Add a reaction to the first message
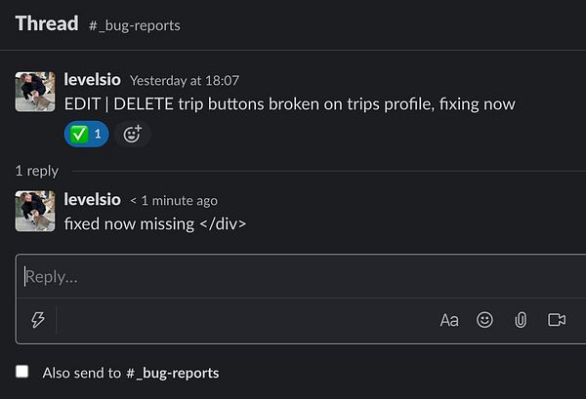The height and width of the screenshot is (399, 586). (x=132, y=134)
